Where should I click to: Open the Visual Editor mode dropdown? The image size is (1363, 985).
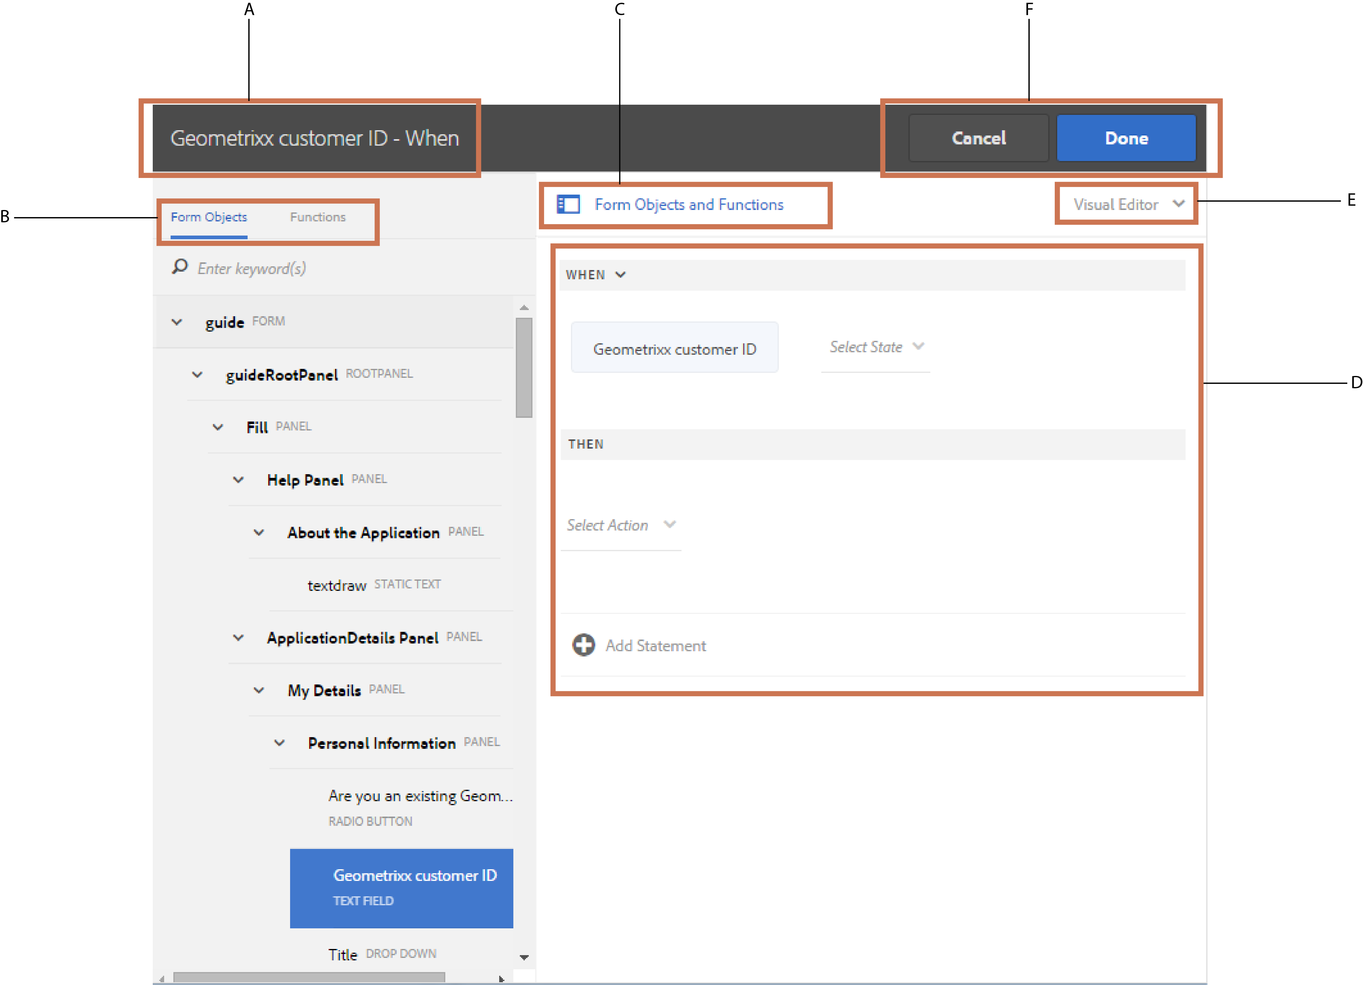pos(1127,204)
